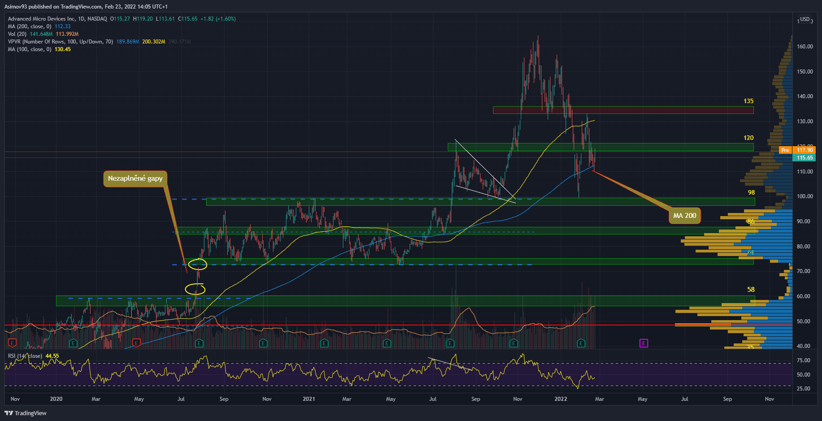The height and width of the screenshot is (421, 822).
Task: Open the USD currency selector on price axis
Action: point(805,19)
